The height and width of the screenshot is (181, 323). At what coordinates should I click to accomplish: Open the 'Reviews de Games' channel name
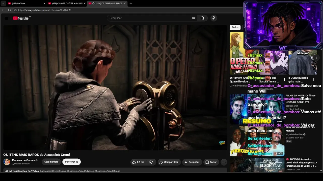23,160
